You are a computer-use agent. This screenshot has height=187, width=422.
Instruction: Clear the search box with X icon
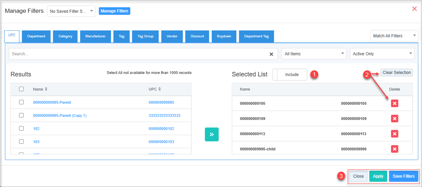point(271,54)
